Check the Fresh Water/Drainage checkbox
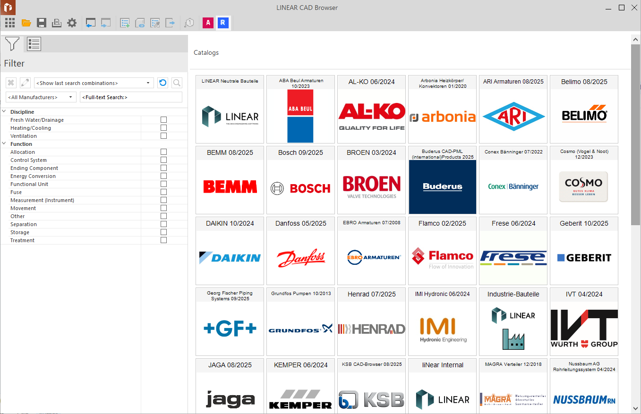The width and height of the screenshot is (641, 414). (163, 120)
